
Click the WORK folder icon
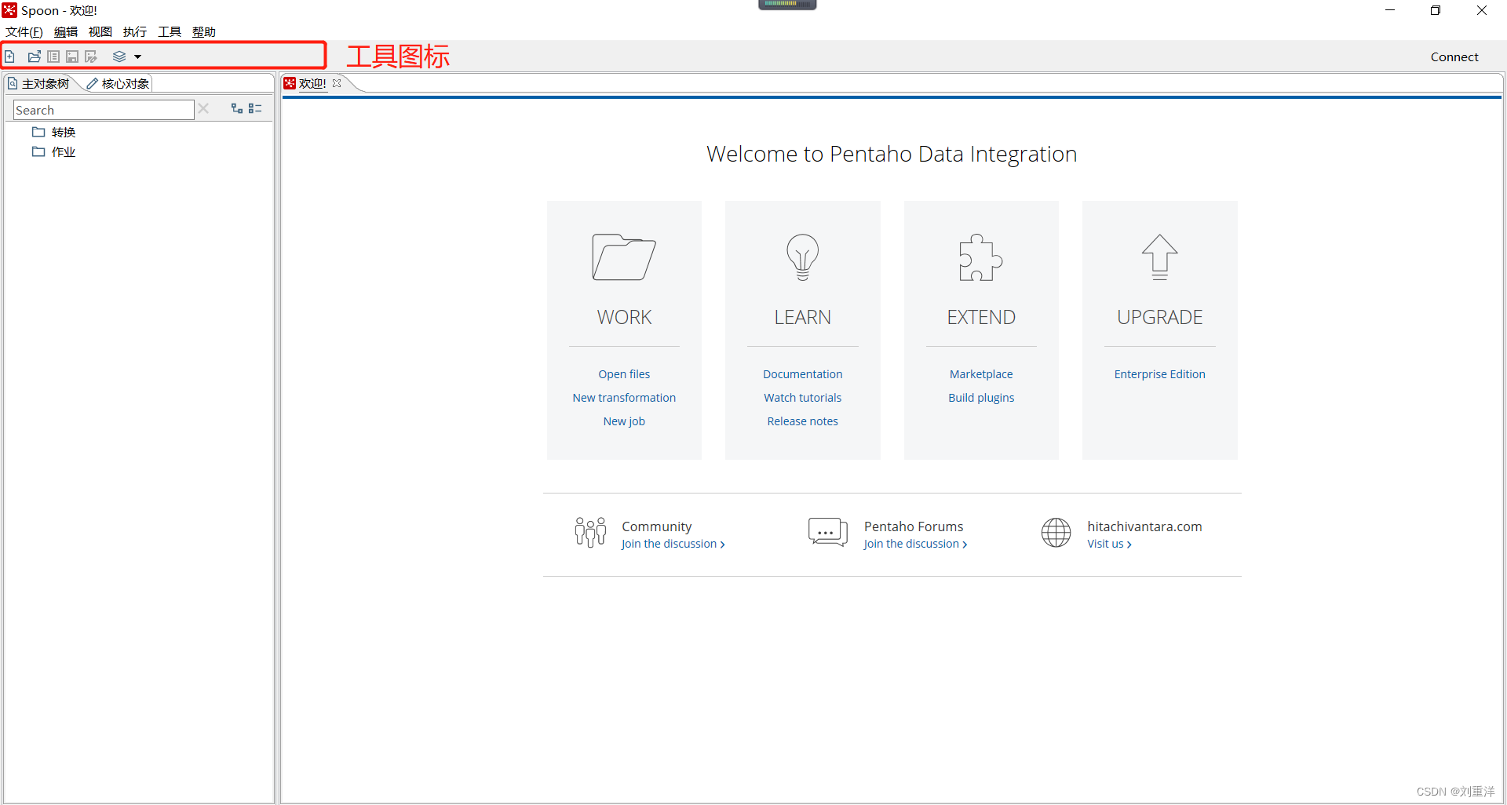[x=624, y=257]
